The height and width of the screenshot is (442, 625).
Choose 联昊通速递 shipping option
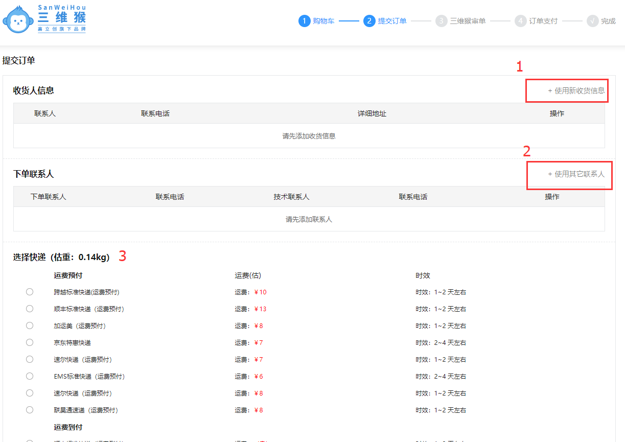(30, 410)
